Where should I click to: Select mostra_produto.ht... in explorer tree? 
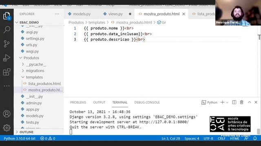[45, 90]
